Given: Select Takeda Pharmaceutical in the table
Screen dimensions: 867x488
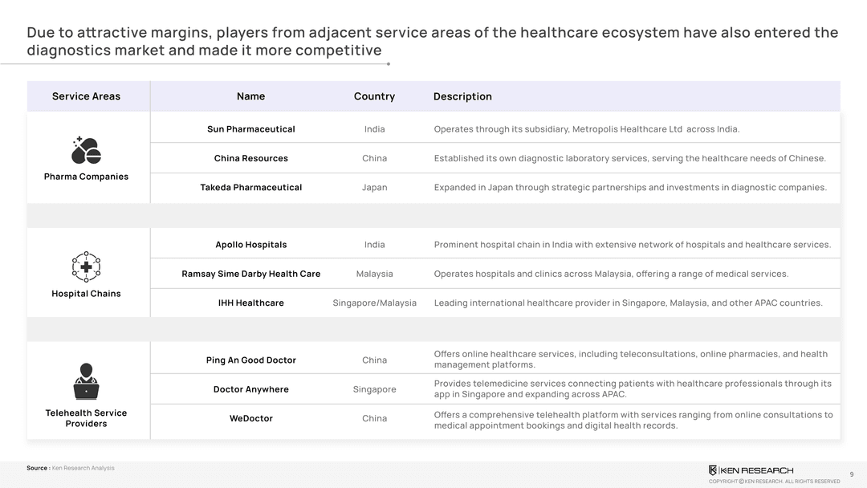Looking at the screenshot, I should [250, 187].
